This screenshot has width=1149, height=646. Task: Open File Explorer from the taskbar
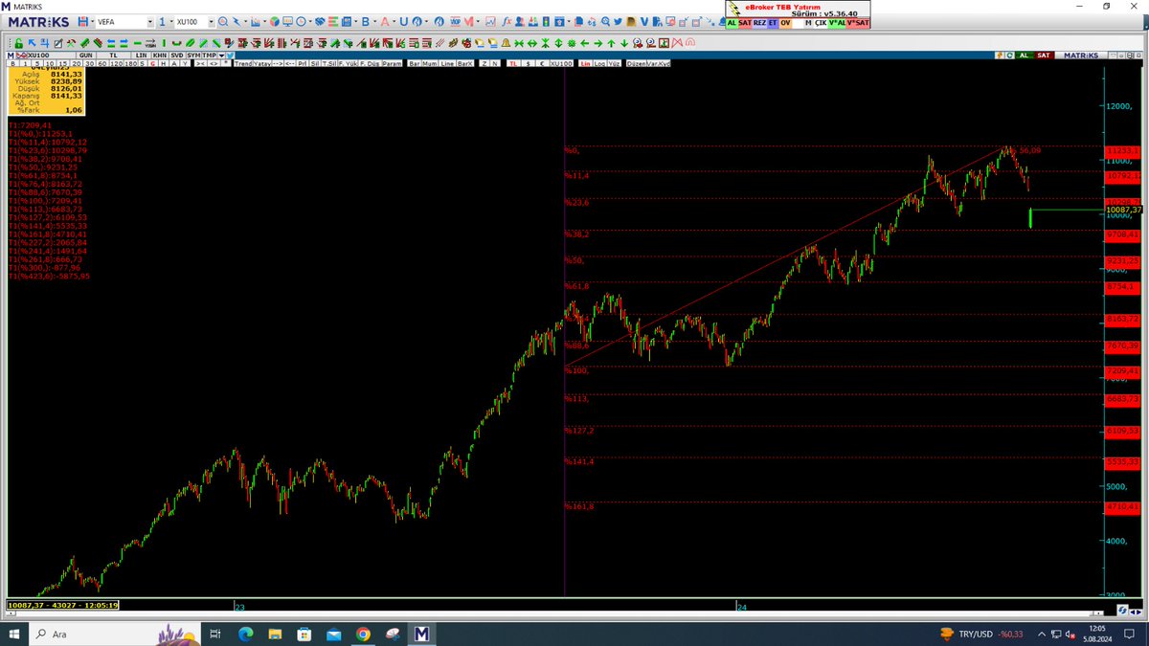[x=274, y=634]
